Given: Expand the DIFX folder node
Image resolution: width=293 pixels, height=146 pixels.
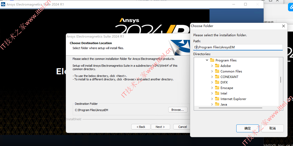Looking at the screenshot, I should tap(212, 82).
